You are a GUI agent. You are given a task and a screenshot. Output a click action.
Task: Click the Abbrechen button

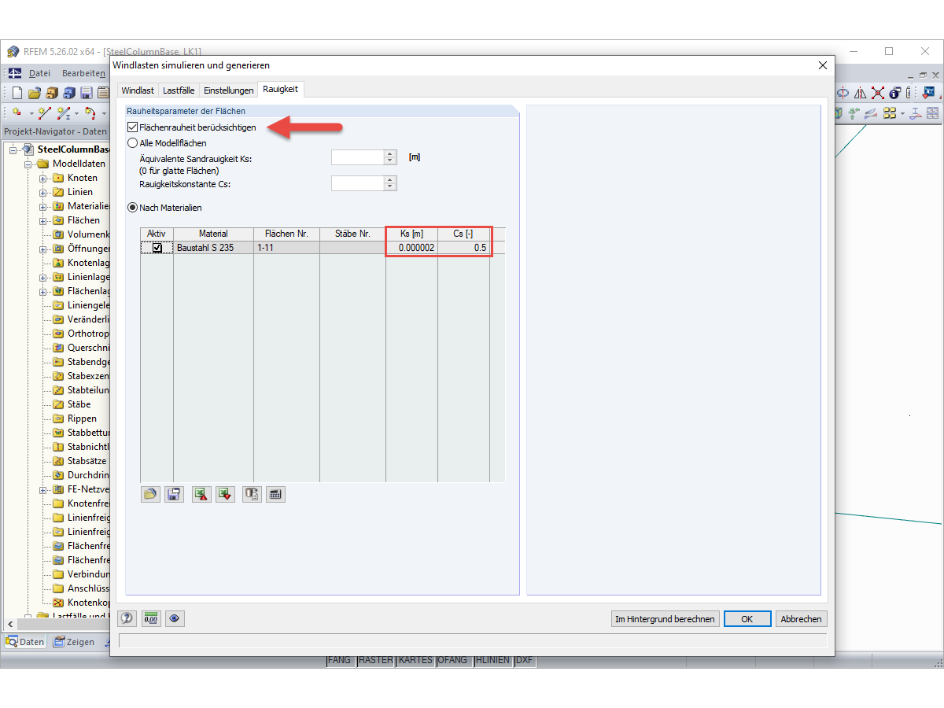click(x=801, y=619)
